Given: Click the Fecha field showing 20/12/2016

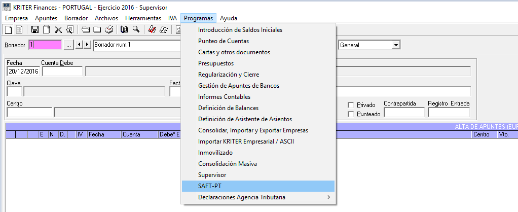Looking at the screenshot, I should pos(23,71).
